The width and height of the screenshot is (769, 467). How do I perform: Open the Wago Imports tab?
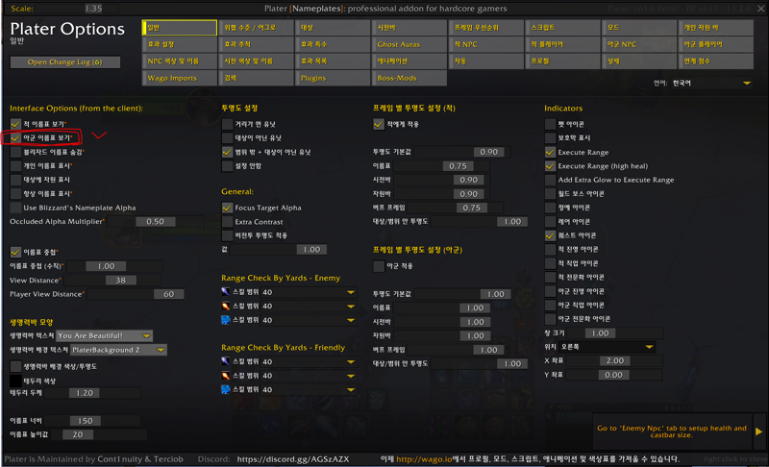point(180,78)
